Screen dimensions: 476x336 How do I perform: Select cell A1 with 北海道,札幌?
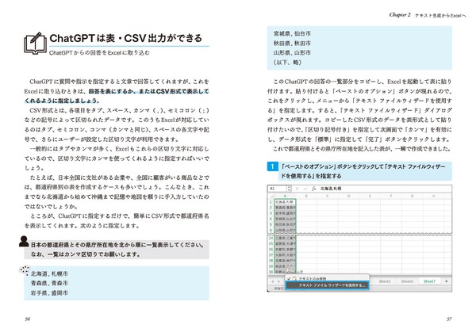285,202
